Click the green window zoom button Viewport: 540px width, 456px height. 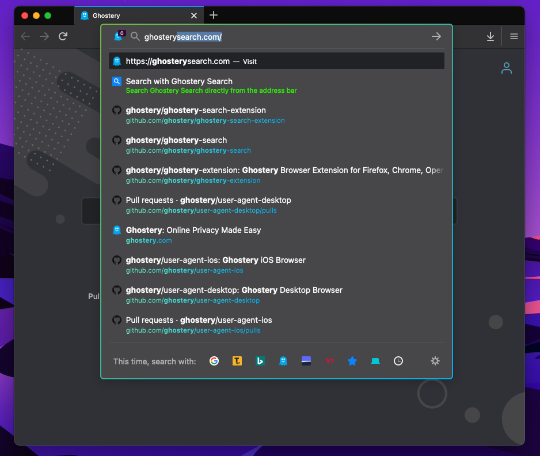[48, 16]
